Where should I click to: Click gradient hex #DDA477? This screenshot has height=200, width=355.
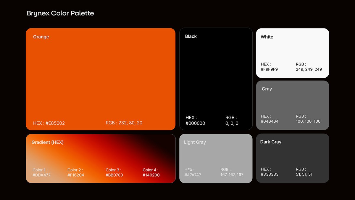coord(41,175)
